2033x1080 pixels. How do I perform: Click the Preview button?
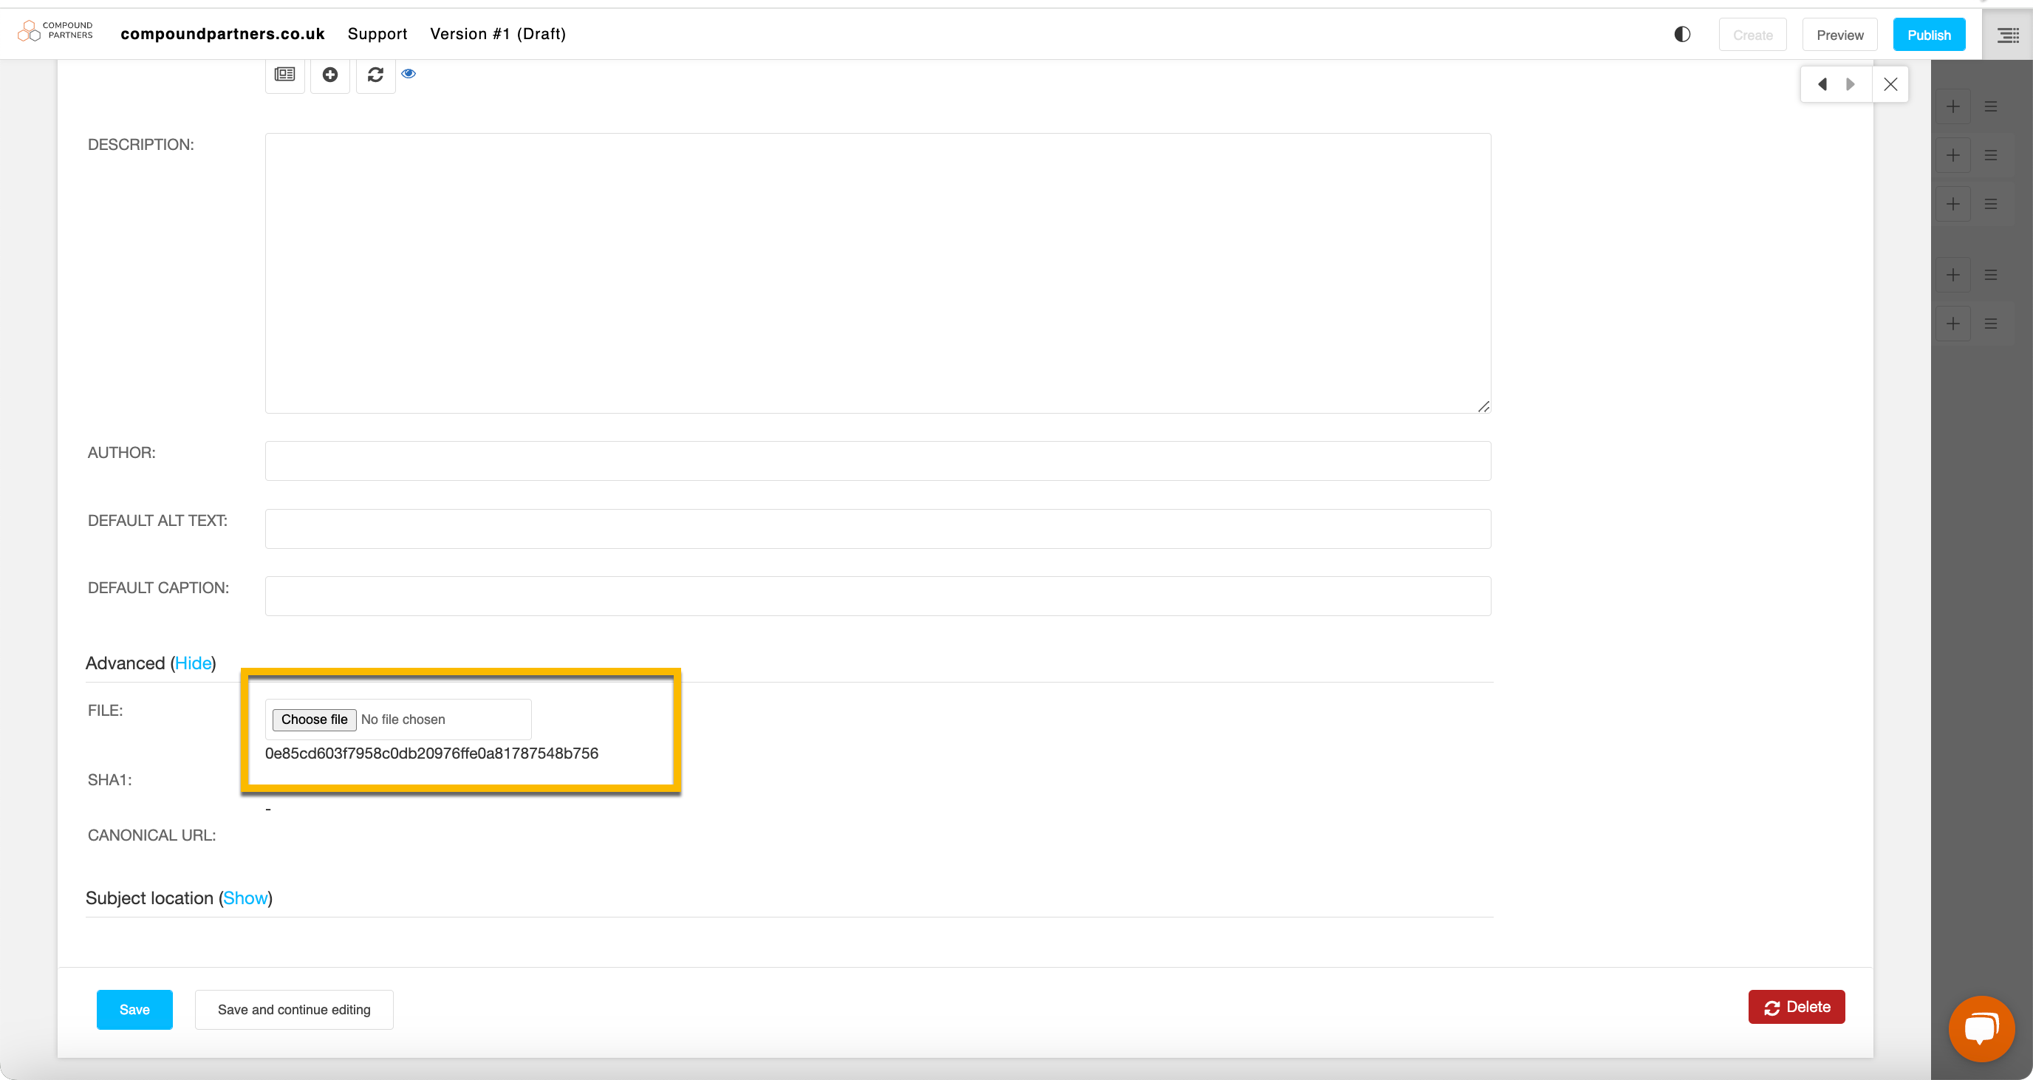click(1839, 35)
